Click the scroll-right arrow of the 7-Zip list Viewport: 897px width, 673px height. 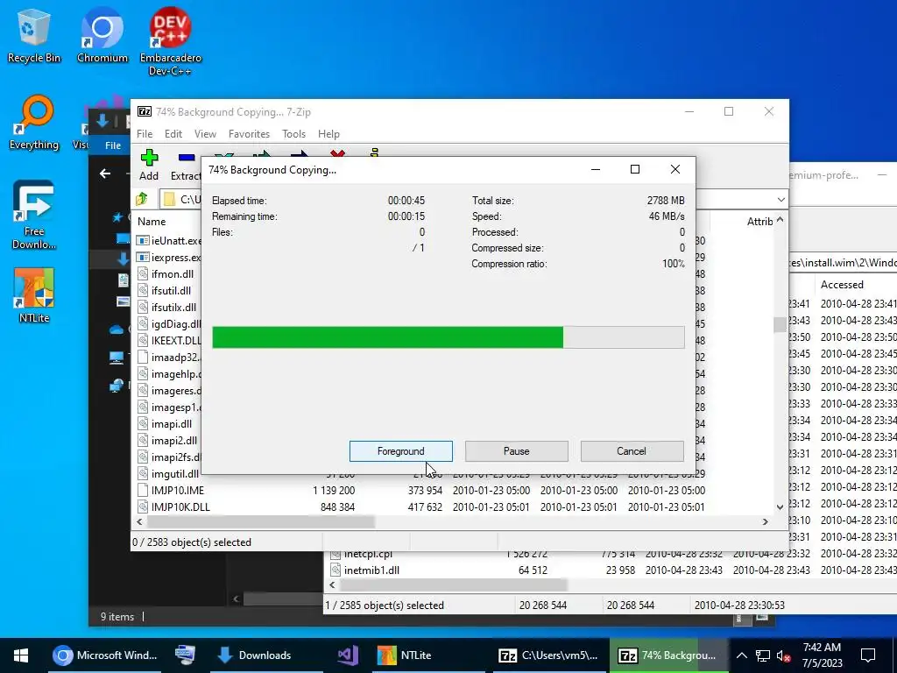(x=766, y=522)
